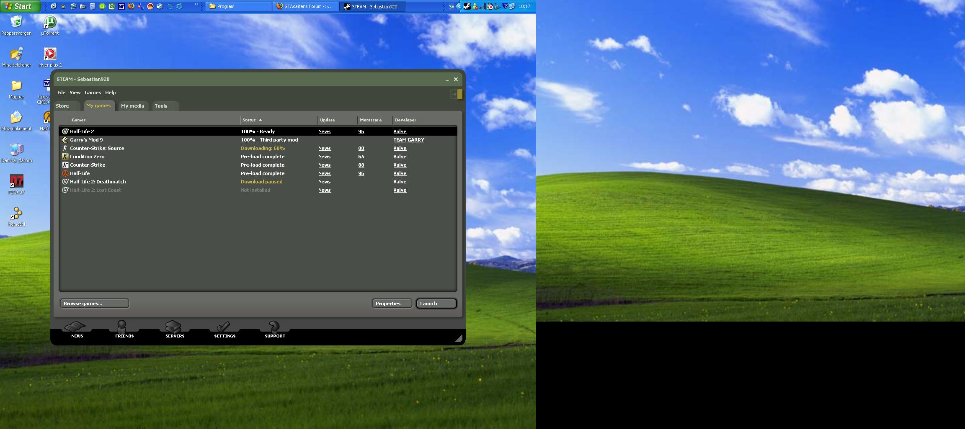The height and width of the screenshot is (430, 965).
Task: Launch Firefox from the quick launch bar
Action: click(131, 6)
